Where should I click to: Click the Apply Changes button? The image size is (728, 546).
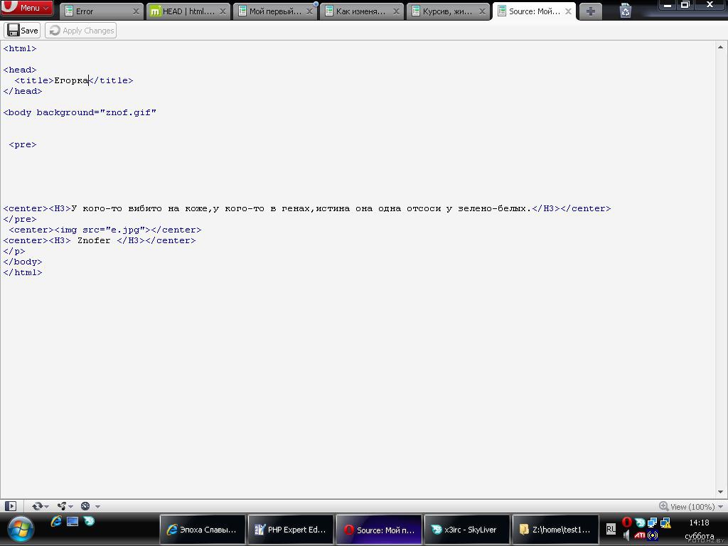point(81,31)
